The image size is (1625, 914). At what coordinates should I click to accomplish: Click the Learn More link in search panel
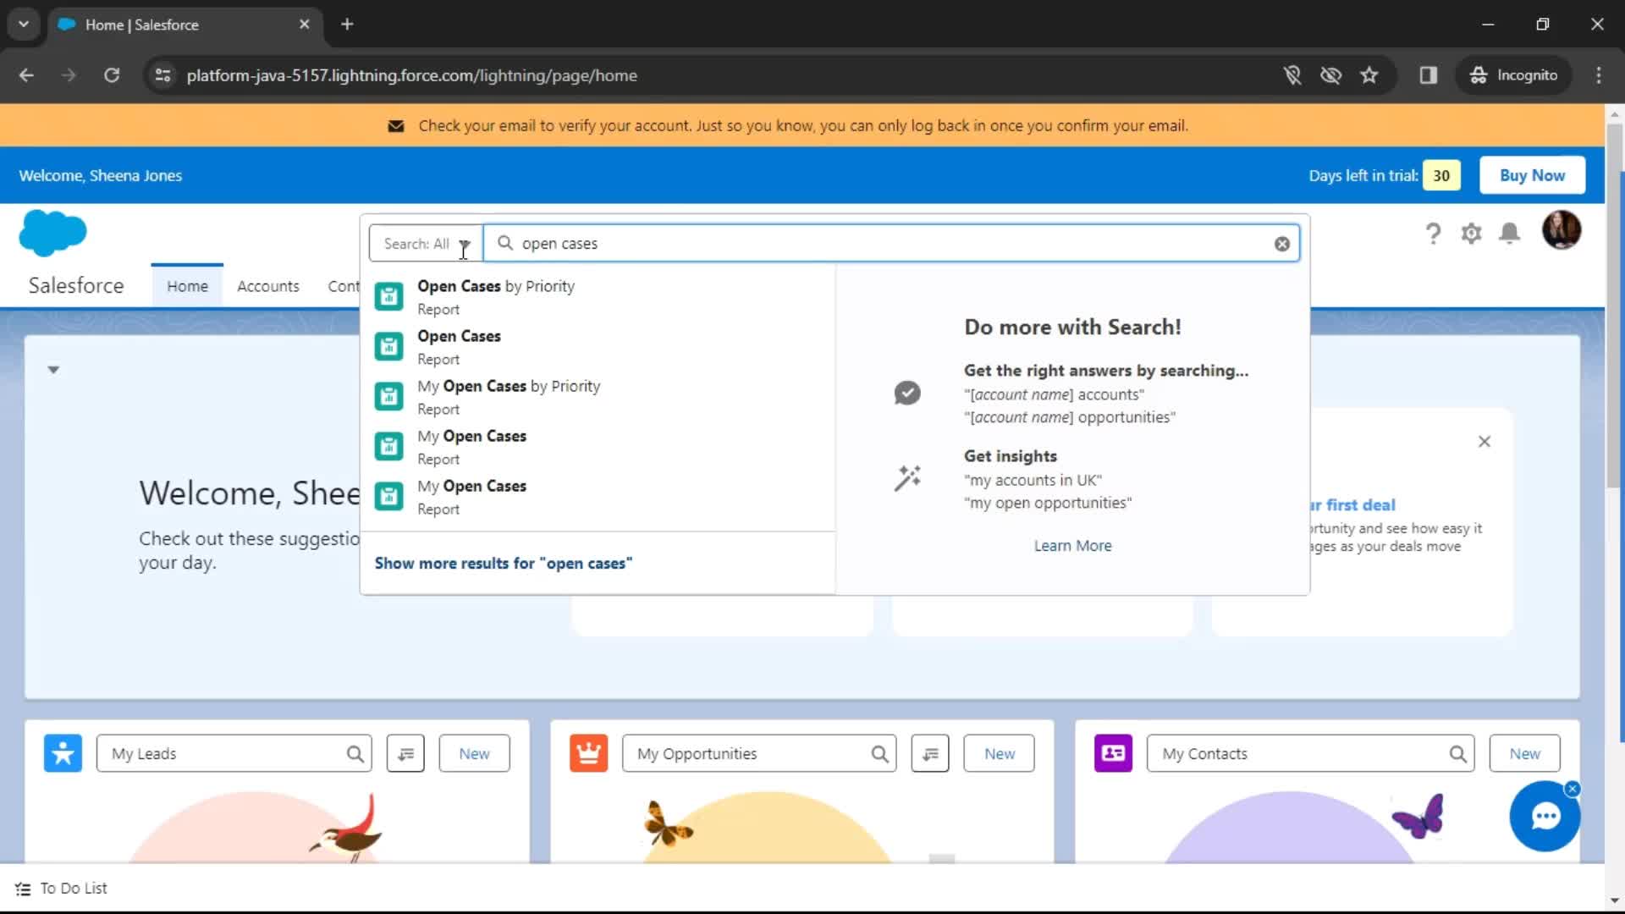[x=1072, y=546]
